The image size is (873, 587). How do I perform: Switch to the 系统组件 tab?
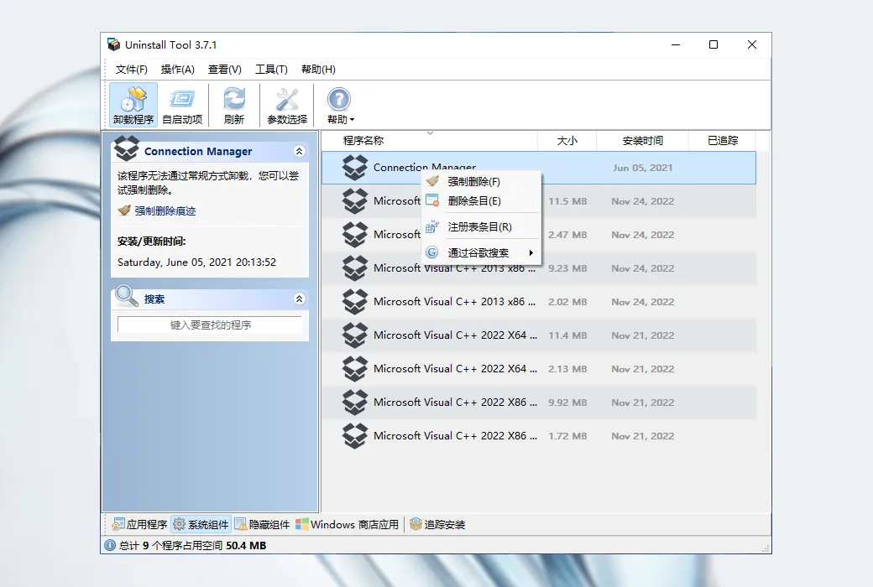(x=201, y=524)
